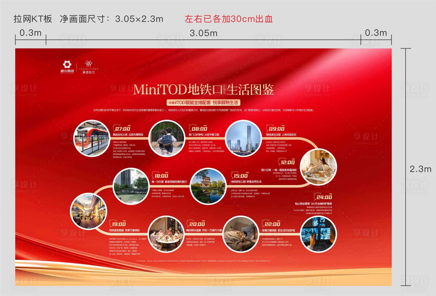The height and width of the screenshot is (296, 436).
Task: Click the 18:00 PM clock label
Action: click(x=161, y=176)
